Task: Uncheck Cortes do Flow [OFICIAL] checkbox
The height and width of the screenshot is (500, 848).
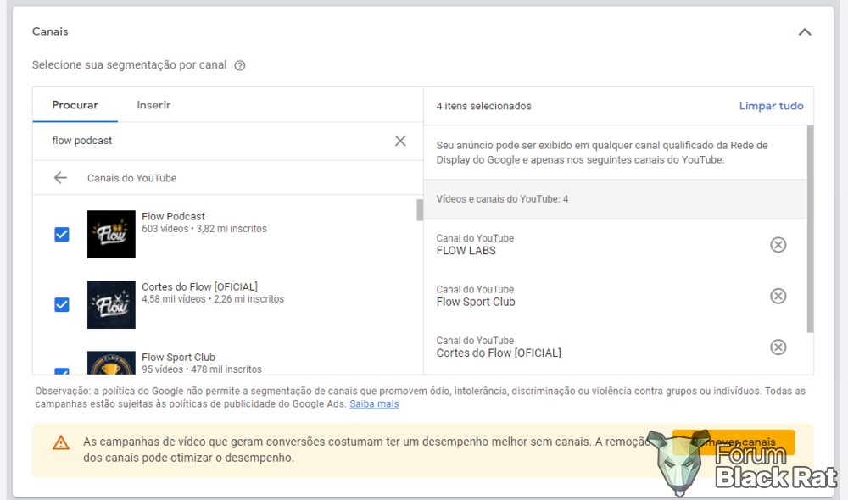Action: (62, 304)
